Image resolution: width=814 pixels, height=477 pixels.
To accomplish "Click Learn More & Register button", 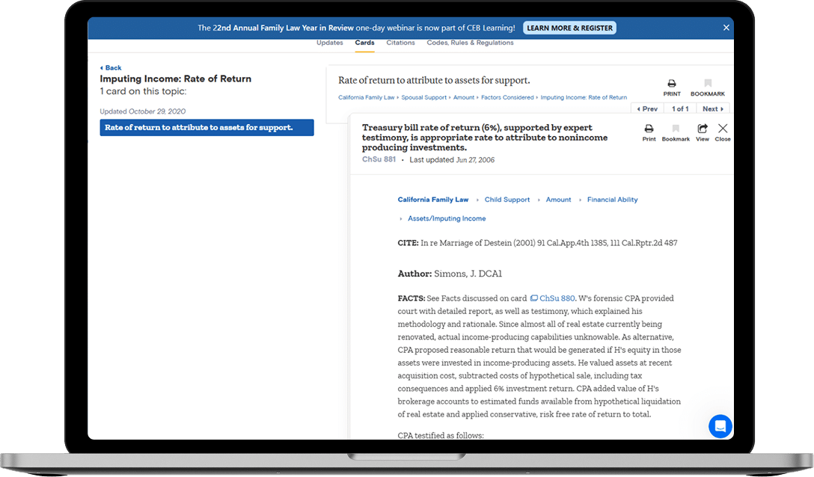I will (x=569, y=28).
